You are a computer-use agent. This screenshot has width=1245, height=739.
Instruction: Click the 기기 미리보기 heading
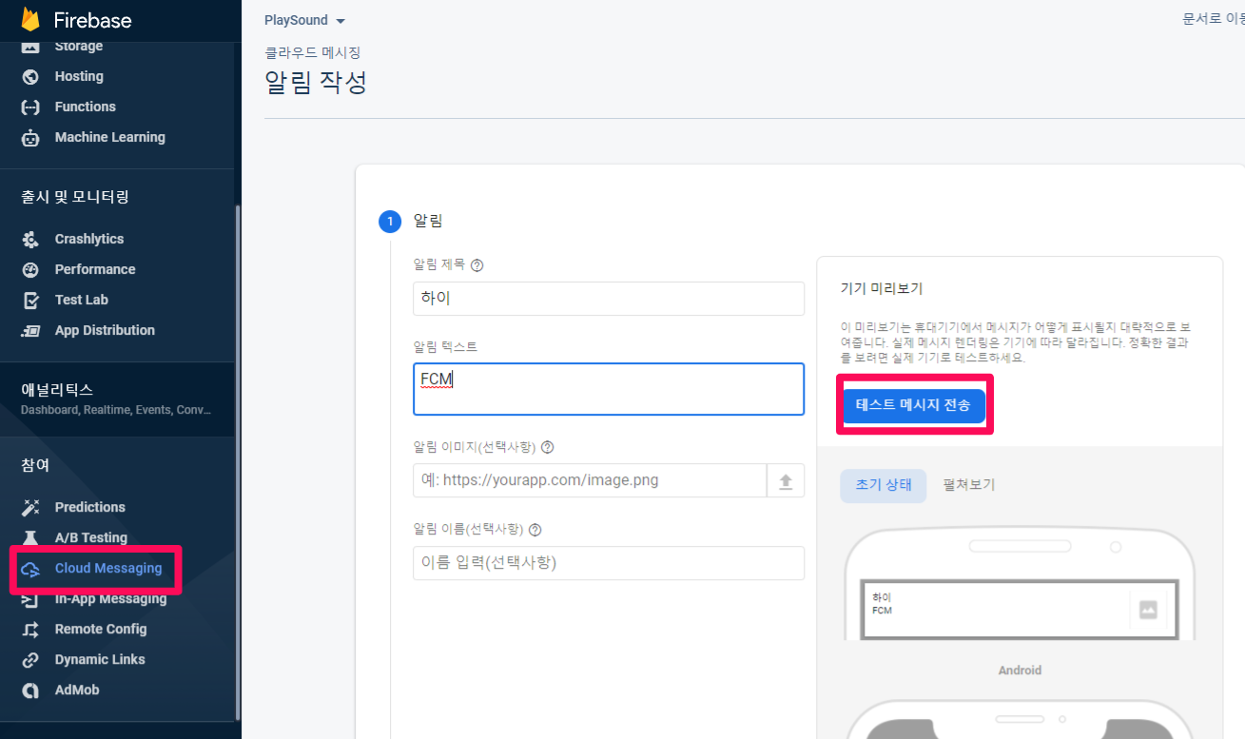coord(882,288)
